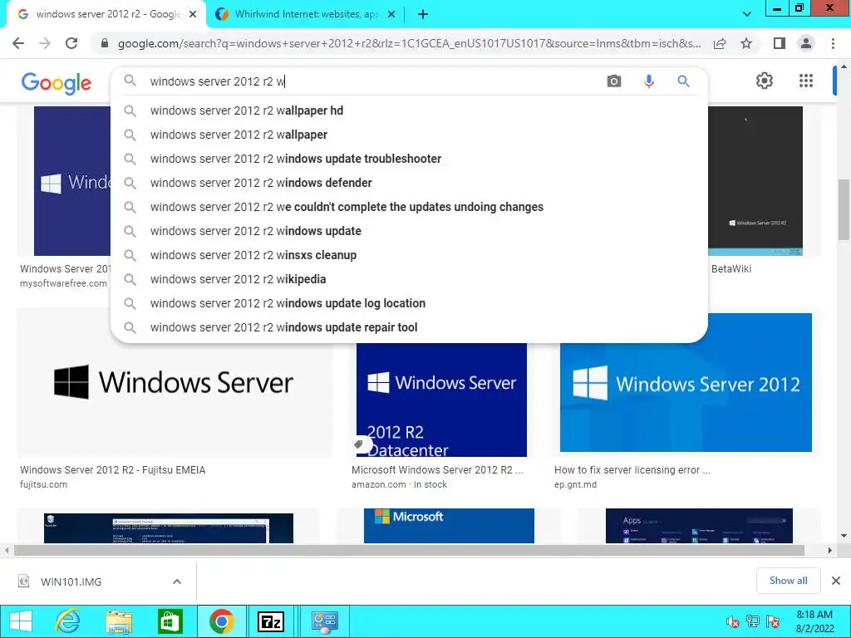The image size is (851, 638).
Task: Search by image camera icon
Action: pos(614,81)
